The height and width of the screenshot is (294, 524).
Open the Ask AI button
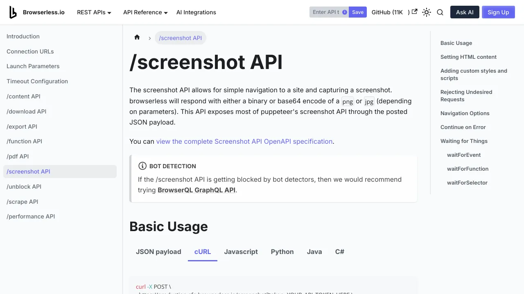click(465, 12)
